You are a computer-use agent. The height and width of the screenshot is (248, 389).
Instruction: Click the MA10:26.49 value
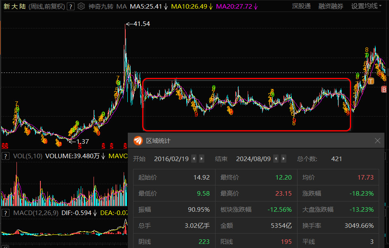[x=189, y=7]
